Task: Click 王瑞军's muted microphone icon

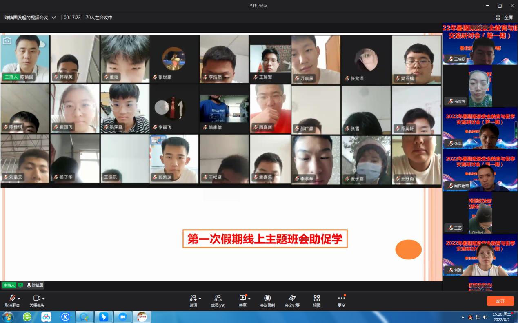Action: tap(256, 77)
